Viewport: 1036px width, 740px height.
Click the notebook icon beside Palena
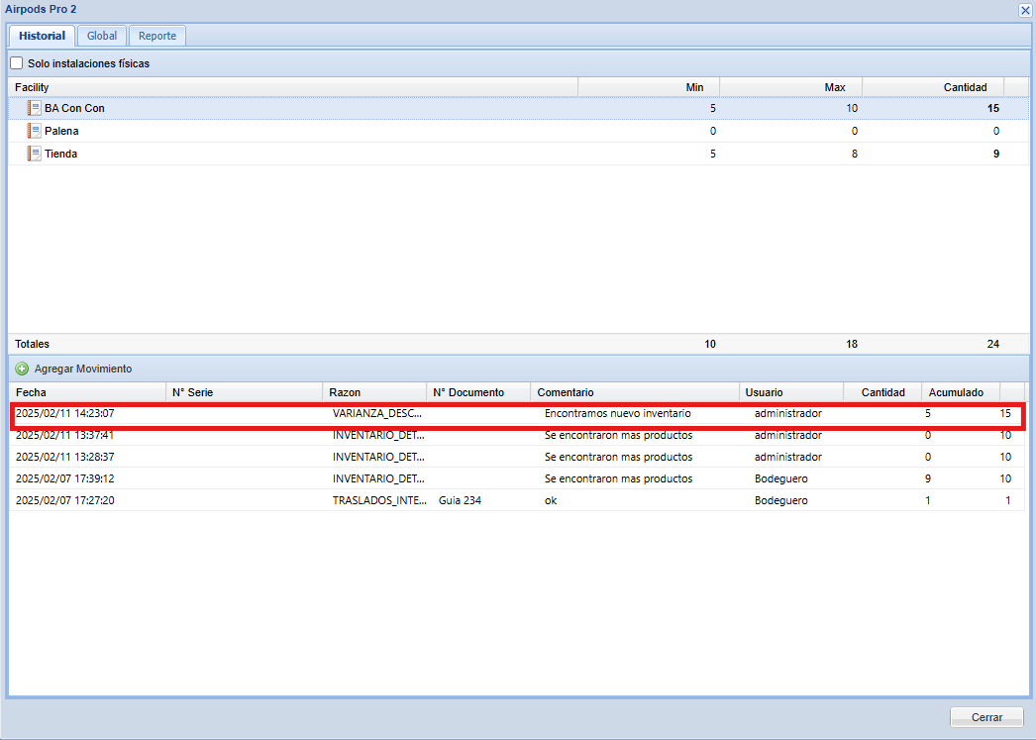click(34, 131)
